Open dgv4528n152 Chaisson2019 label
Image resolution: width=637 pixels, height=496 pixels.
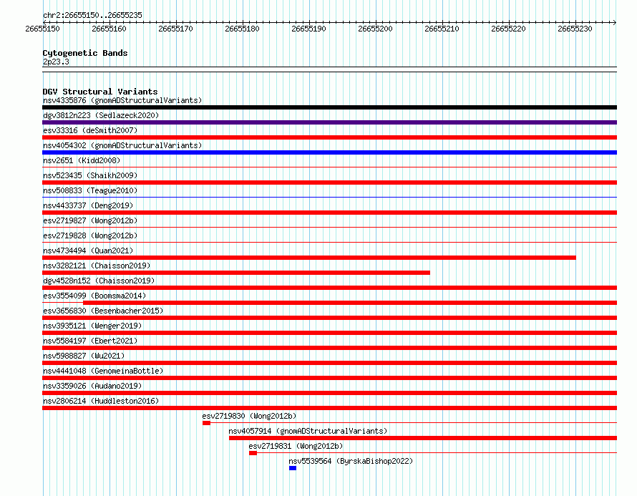pos(99,281)
